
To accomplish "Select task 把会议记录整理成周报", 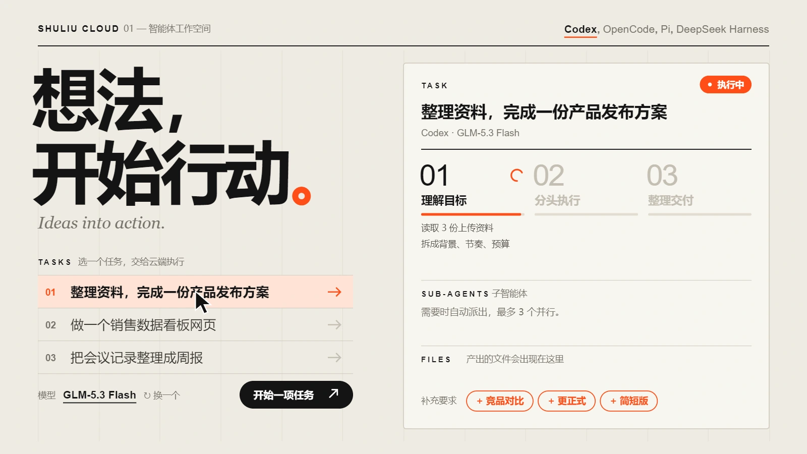I will 195,358.
